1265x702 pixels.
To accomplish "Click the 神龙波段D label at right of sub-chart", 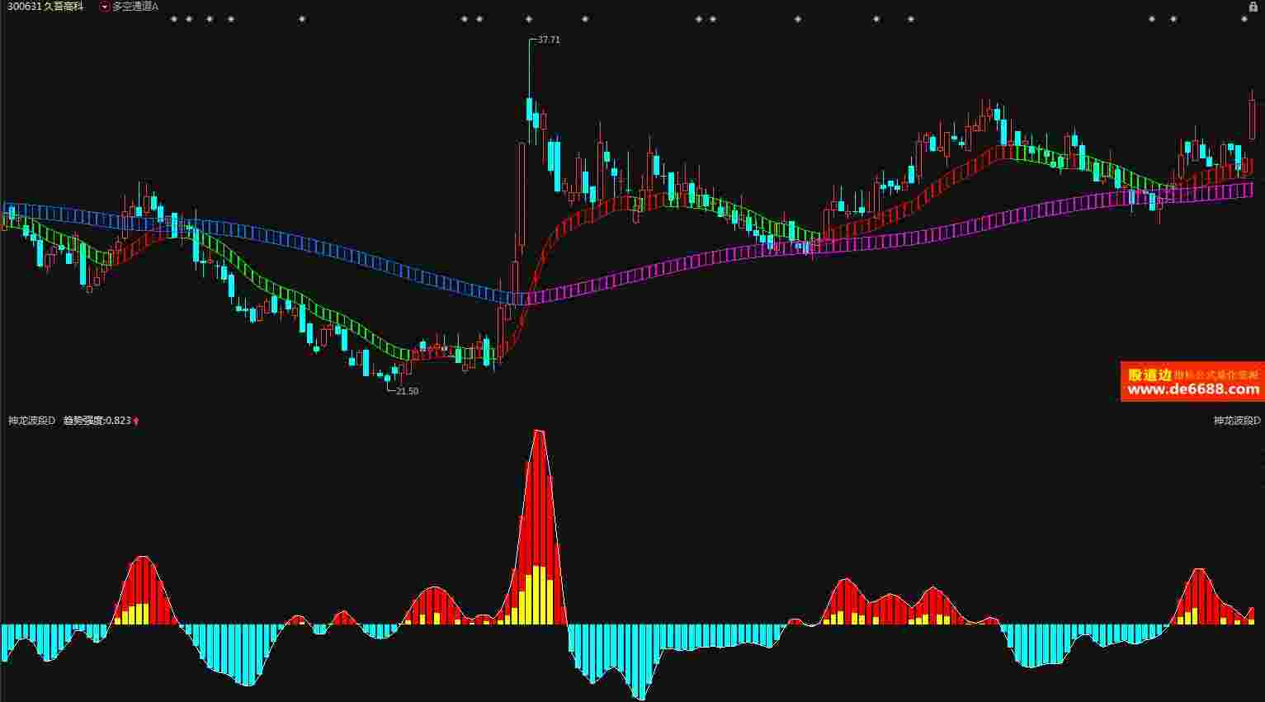I will click(x=1236, y=421).
